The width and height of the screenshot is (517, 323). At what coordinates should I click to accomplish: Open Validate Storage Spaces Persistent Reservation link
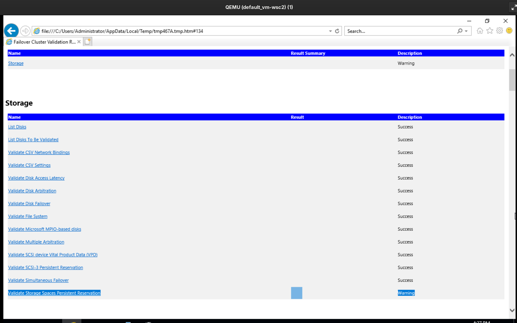click(x=54, y=293)
